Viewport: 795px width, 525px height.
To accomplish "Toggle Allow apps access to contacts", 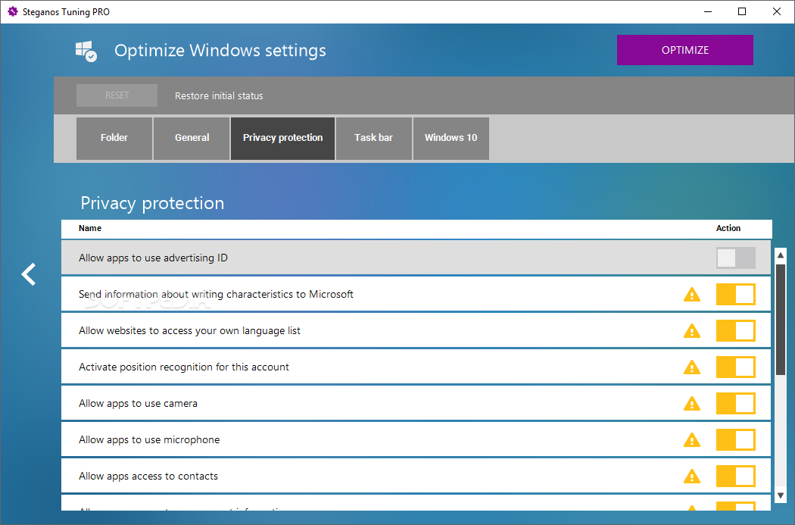I will pos(736,477).
